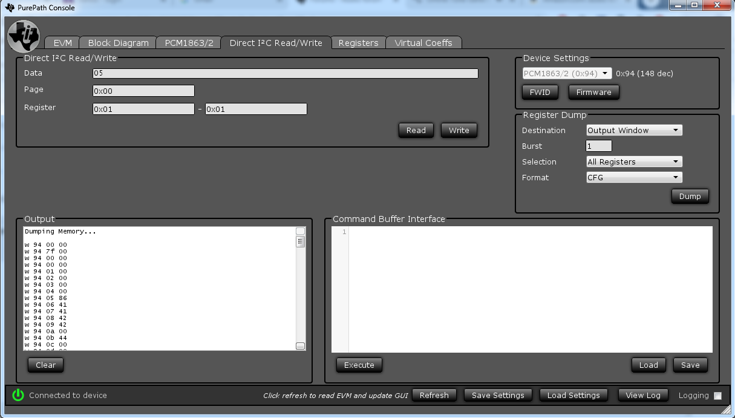Click the 'w 94 0b 44' output line

[46, 338]
